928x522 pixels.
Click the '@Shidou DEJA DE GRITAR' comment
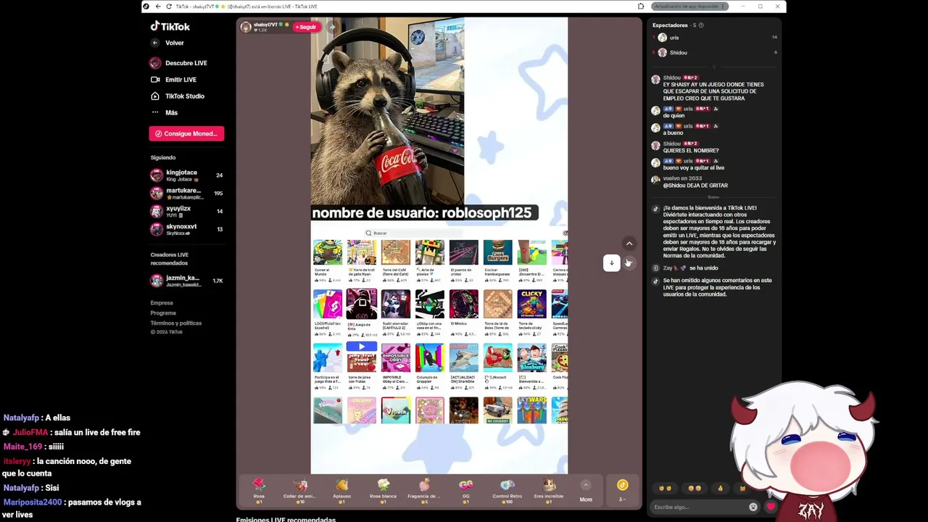tap(695, 186)
